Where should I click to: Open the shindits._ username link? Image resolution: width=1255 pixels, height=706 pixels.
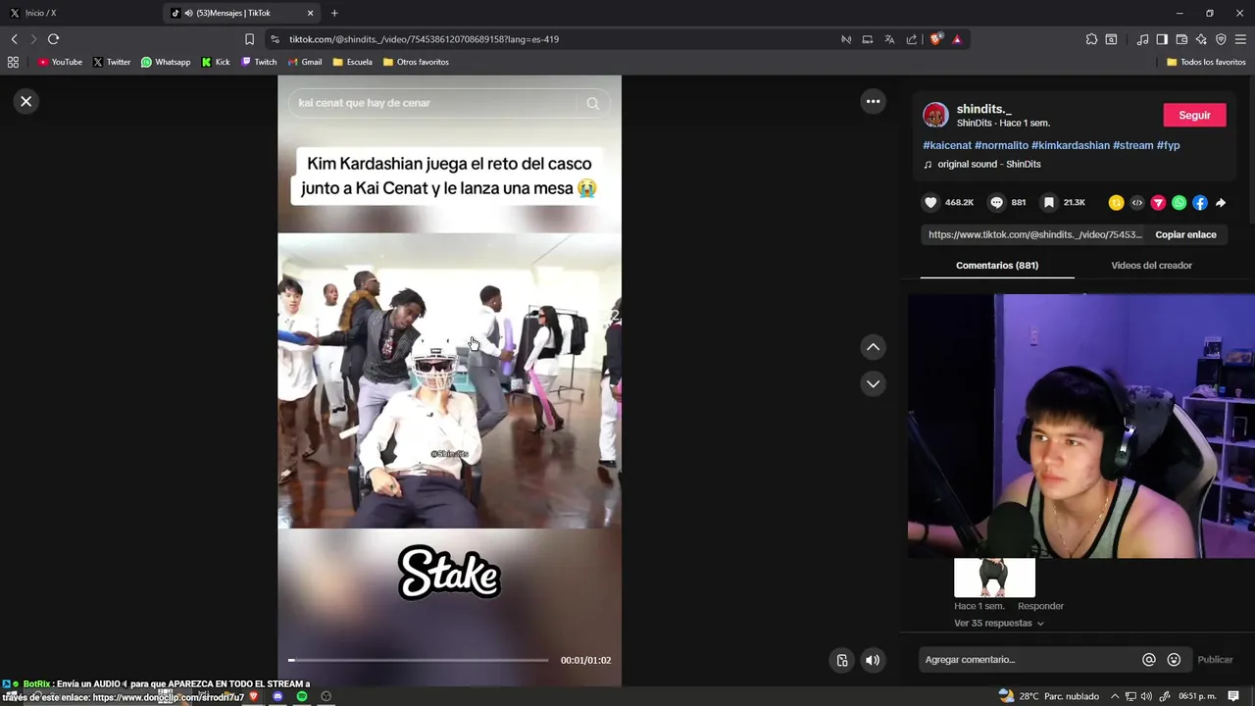click(x=983, y=109)
